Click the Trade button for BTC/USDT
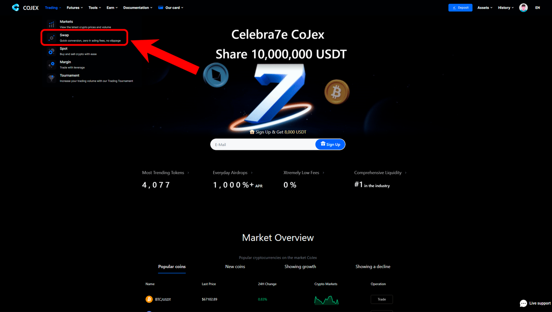552x312 pixels. coord(382,299)
